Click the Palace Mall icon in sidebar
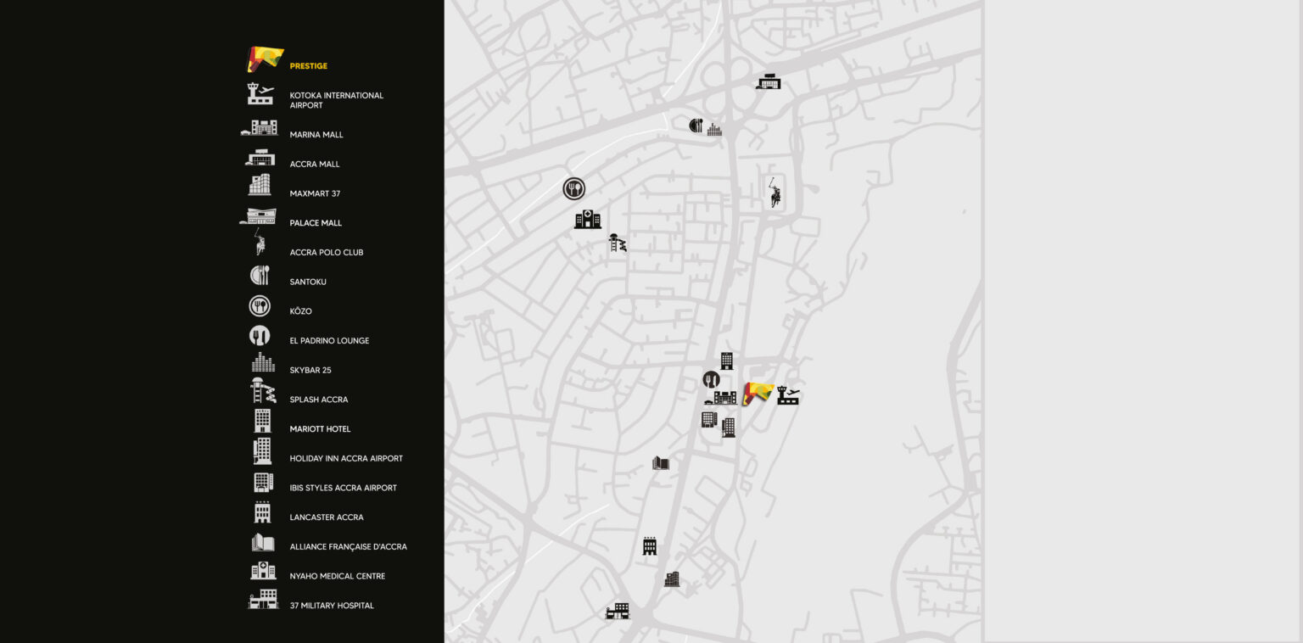The height and width of the screenshot is (643, 1303). tap(260, 216)
